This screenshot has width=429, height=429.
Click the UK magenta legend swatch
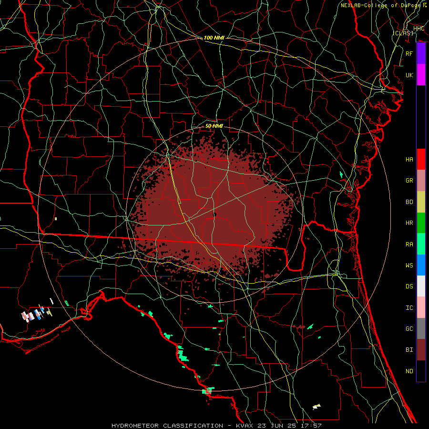pyautogui.click(x=421, y=75)
